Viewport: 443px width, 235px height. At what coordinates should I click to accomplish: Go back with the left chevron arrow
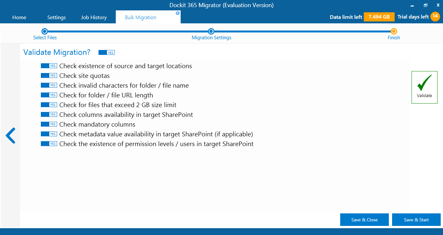point(10,136)
